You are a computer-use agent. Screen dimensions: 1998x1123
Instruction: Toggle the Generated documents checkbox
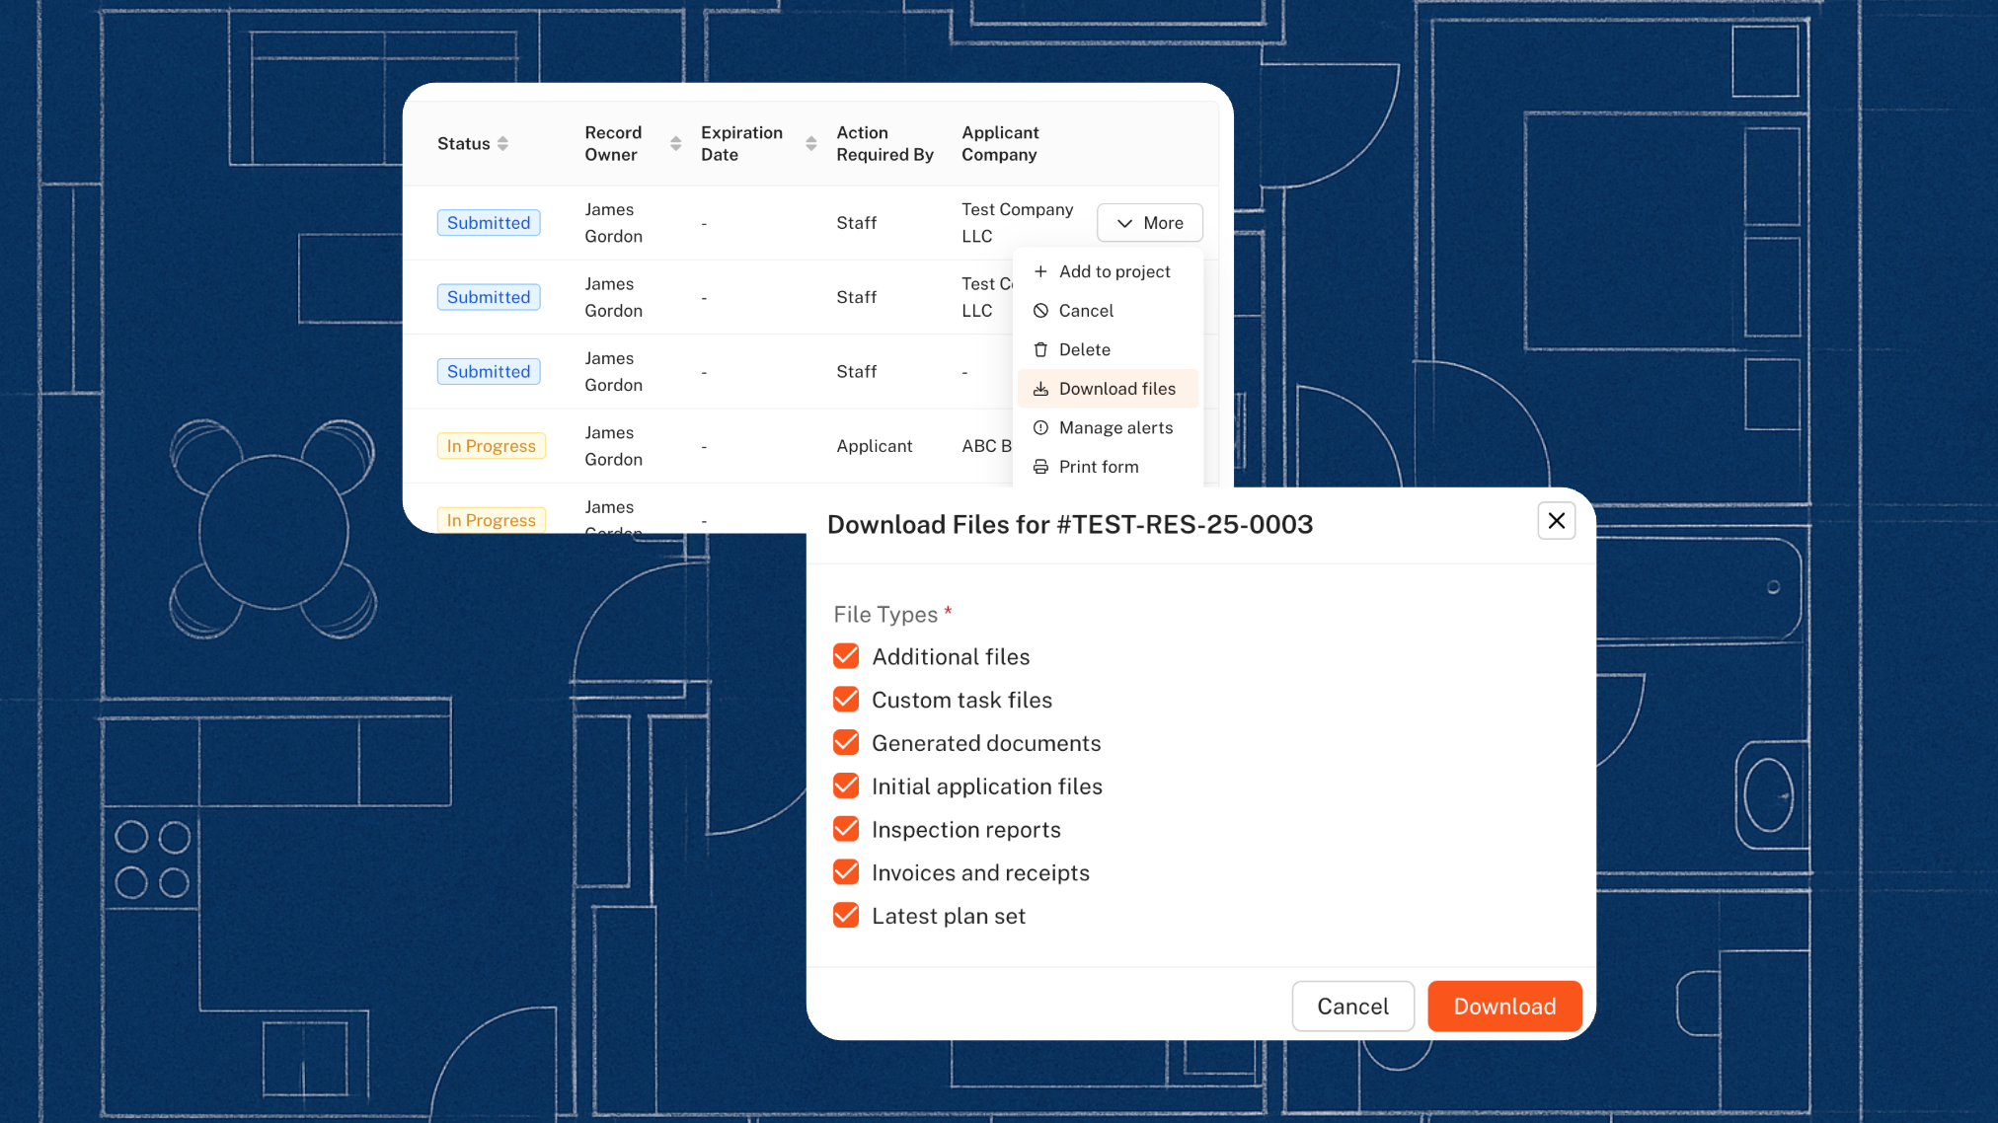[846, 743]
